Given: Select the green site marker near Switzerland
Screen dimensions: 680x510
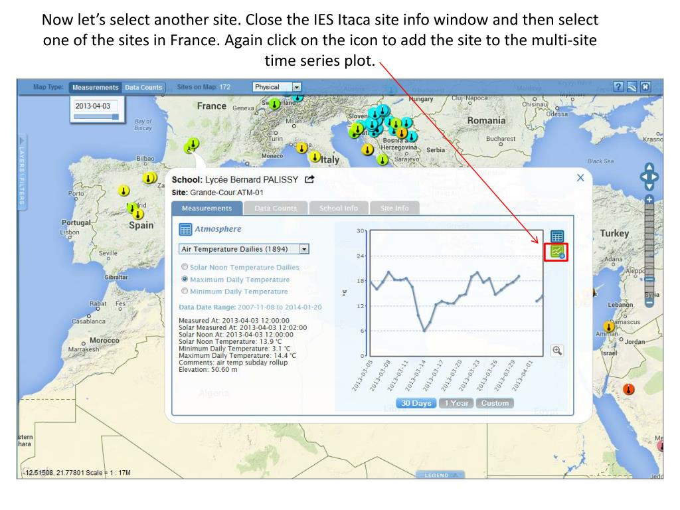Looking at the screenshot, I should coord(274,104).
